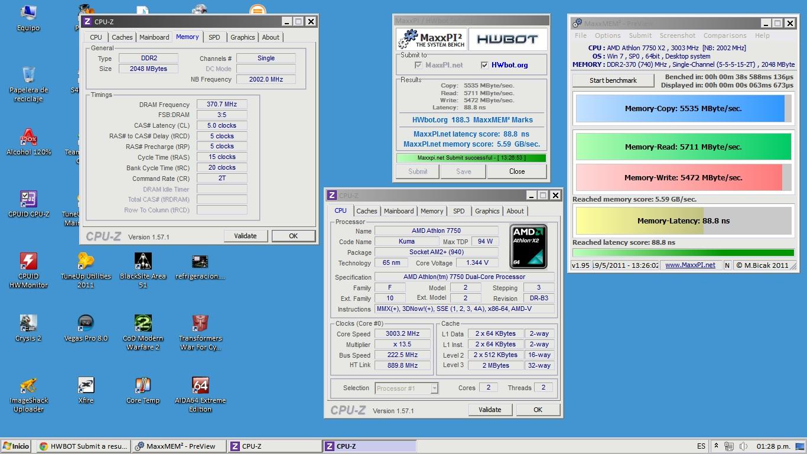Click the Memory-Copy result bar
The height and width of the screenshot is (454, 807).
[x=684, y=109]
